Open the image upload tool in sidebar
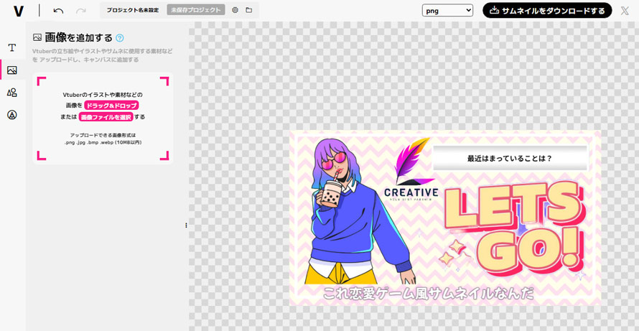This screenshot has width=639, height=331. (x=12, y=70)
